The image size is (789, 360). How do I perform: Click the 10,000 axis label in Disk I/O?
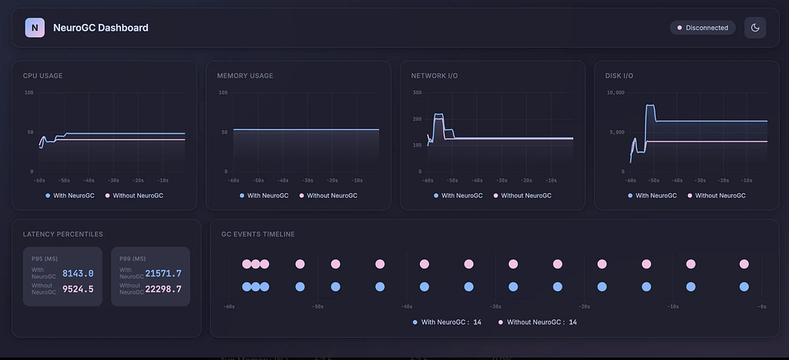(x=616, y=93)
